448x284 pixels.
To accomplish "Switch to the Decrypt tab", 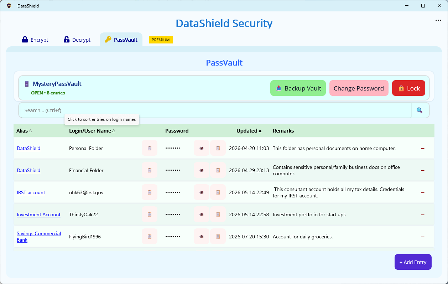I will [x=77, y=40].
